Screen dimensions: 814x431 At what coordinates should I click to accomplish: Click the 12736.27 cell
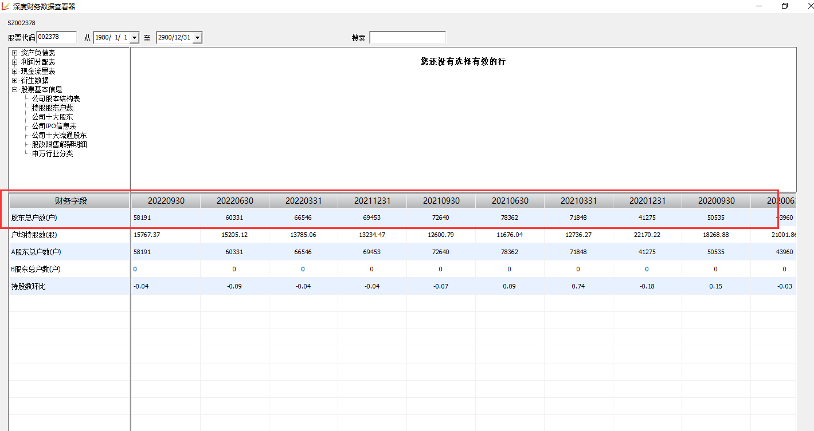[x=578, y=235]
